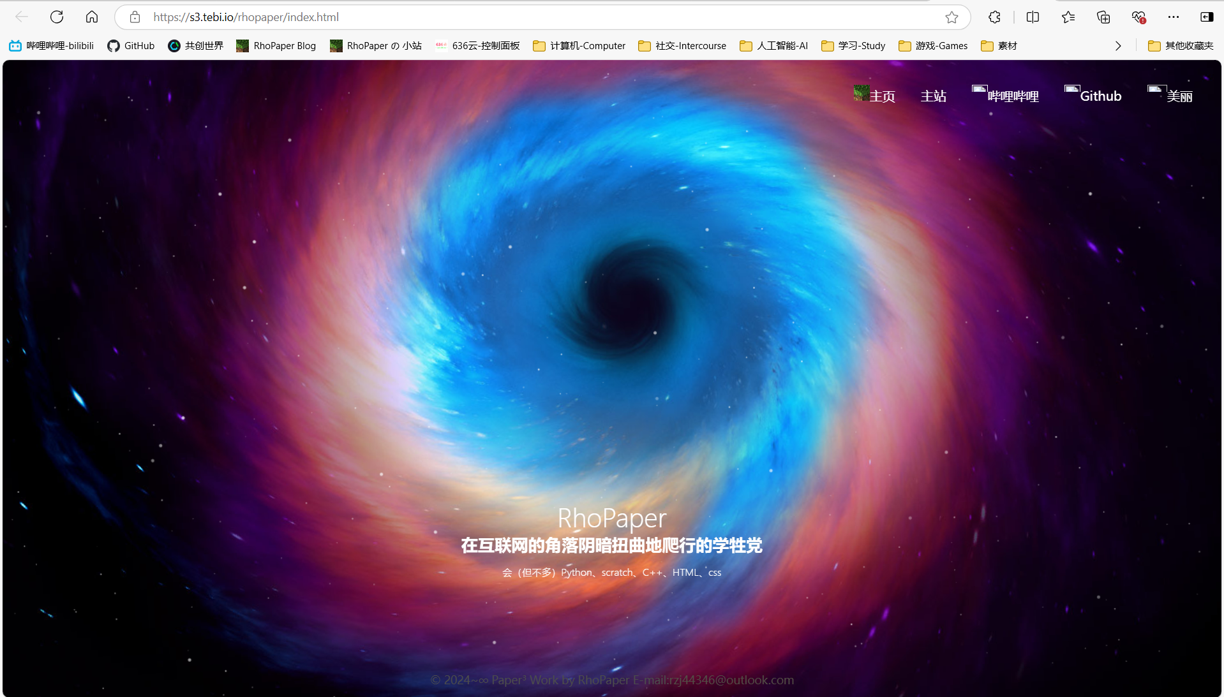Open the GitHub bookmark

point(131,46)
